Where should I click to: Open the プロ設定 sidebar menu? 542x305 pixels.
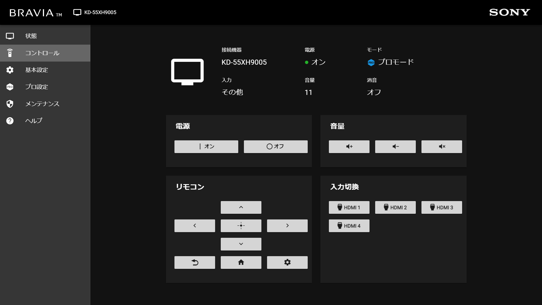[37, 87]
